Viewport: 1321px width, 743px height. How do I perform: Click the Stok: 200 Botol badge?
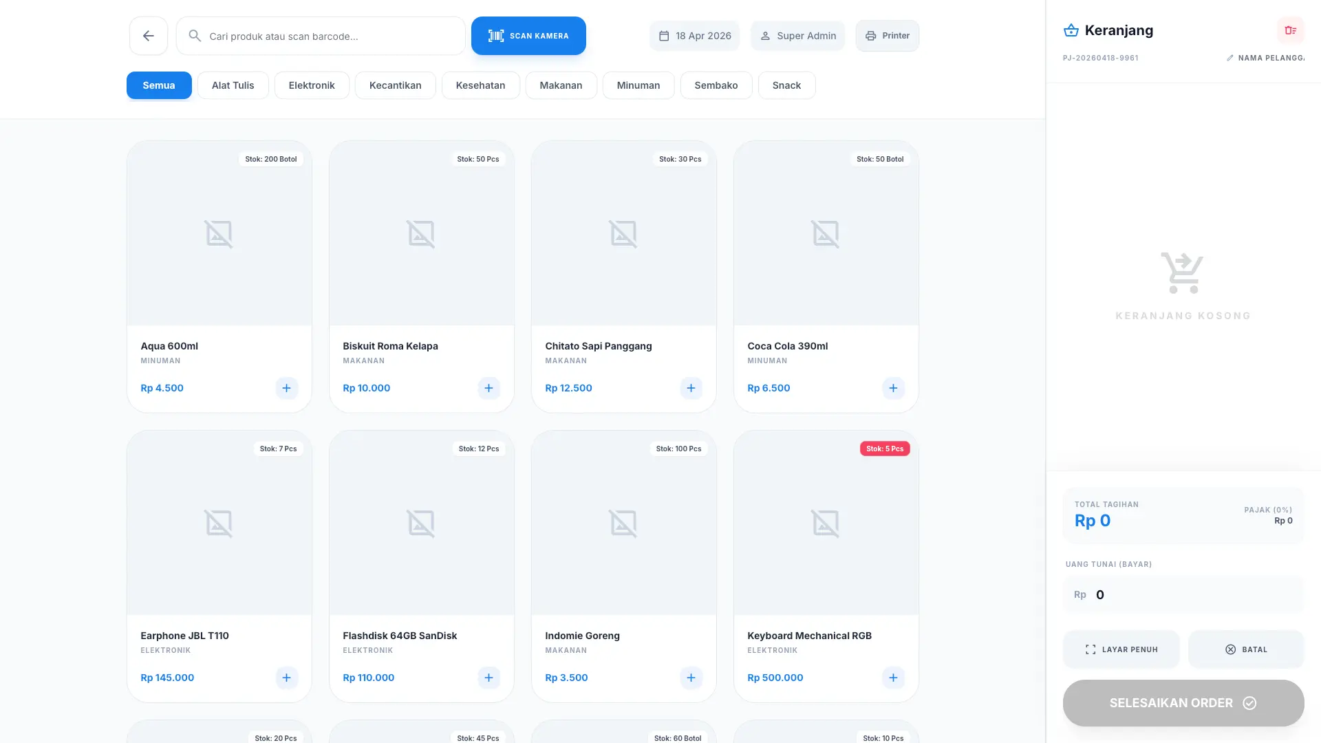[x=271, y=159]
